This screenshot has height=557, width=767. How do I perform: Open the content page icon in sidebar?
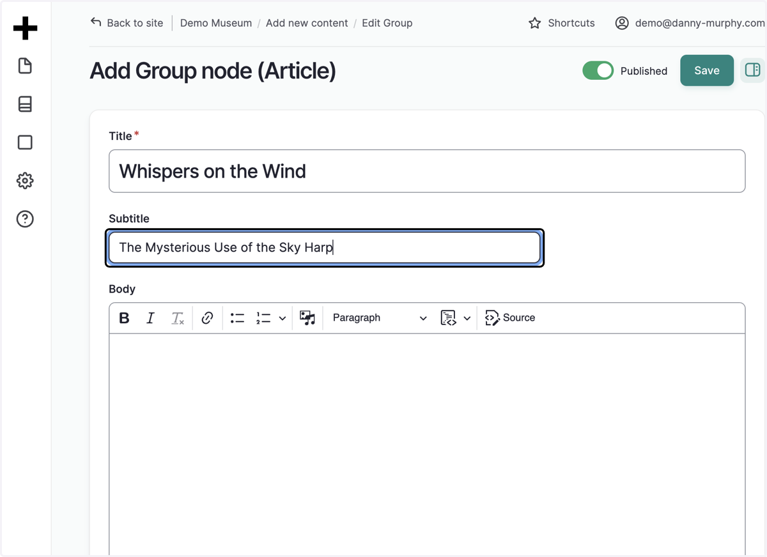25,66
